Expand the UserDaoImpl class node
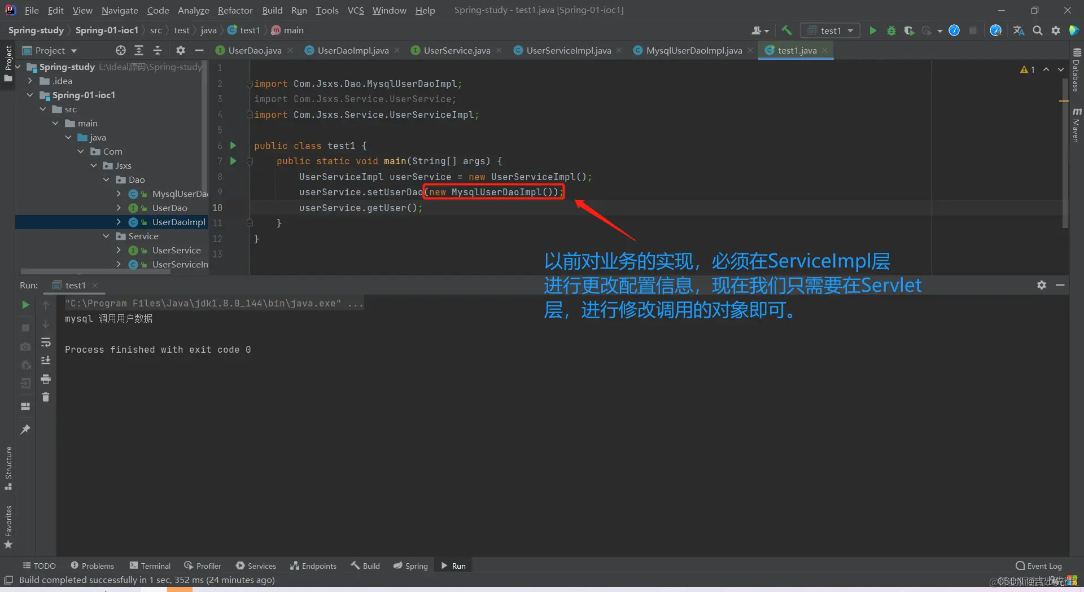The image size is (1084, 592). pos(119,222)
